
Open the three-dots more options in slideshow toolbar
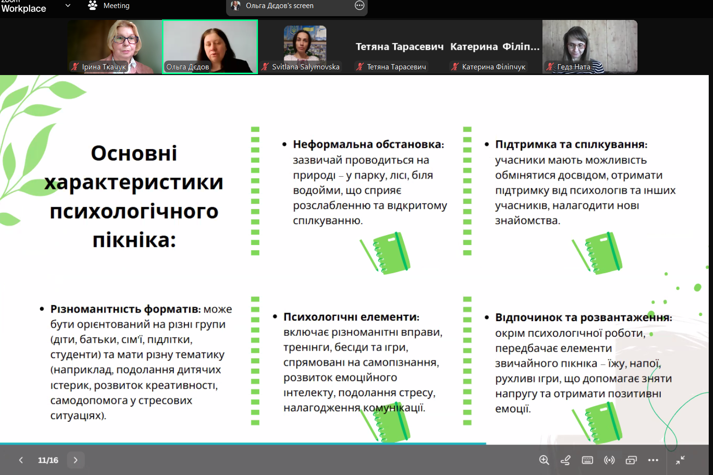(x=653, y=460)
